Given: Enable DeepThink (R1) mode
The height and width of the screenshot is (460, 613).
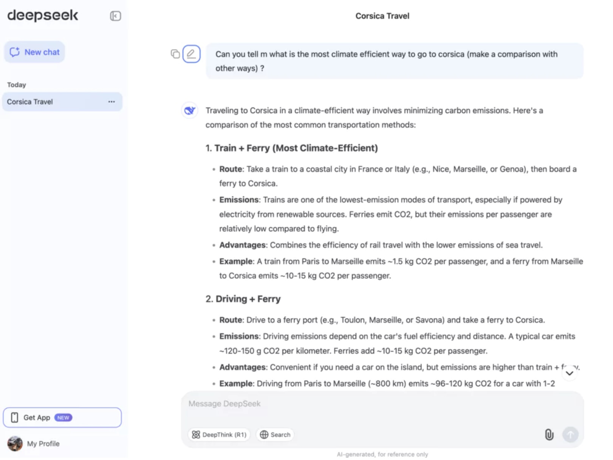Looking at the screenshot, I should [x=219, y=435].
